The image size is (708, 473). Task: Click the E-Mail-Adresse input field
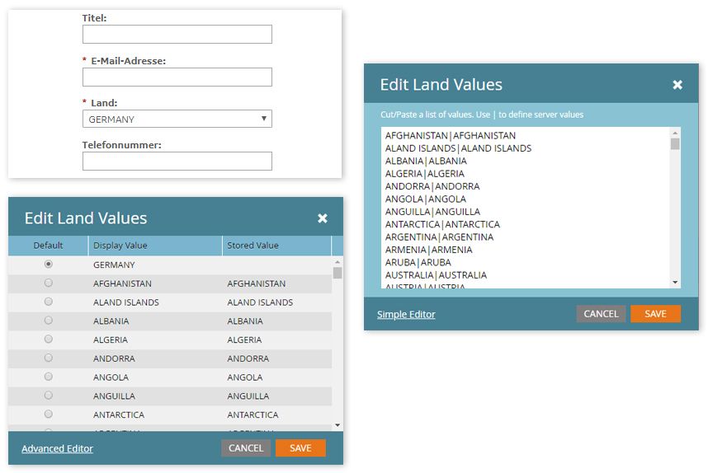[177, 77]
